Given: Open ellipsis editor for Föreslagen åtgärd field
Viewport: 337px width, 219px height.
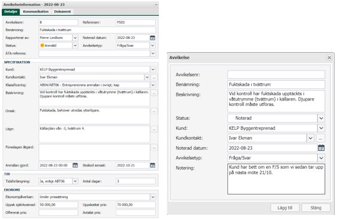Looking at the screenshot, I should pos(154,148).
